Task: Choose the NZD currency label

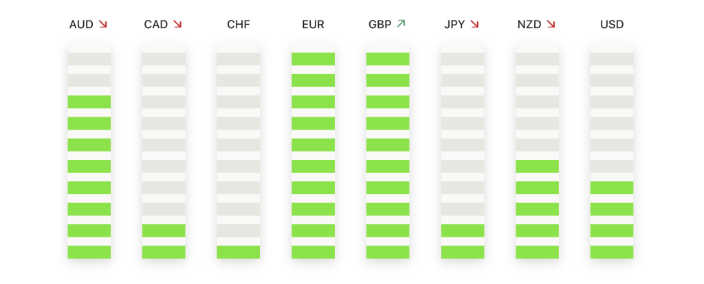Action: click(x=529, y=25)
